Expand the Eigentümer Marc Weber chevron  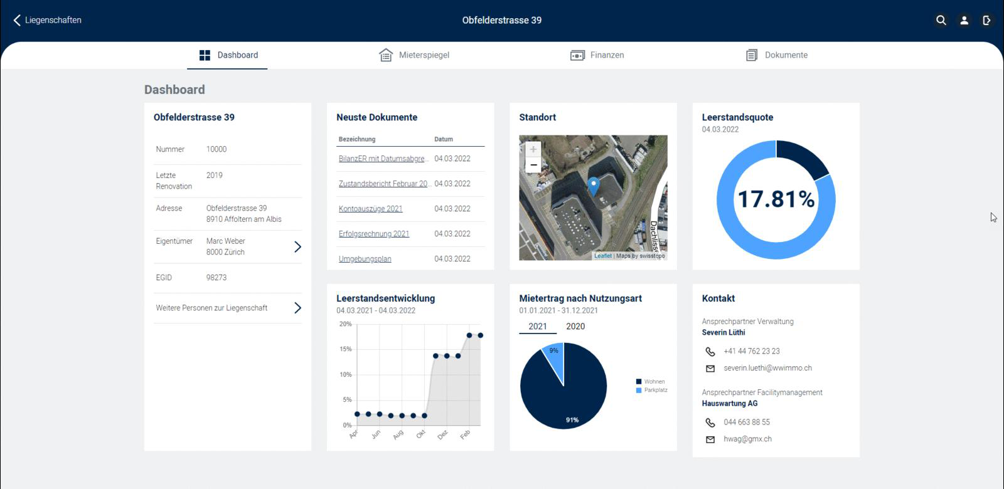(297, 247)
